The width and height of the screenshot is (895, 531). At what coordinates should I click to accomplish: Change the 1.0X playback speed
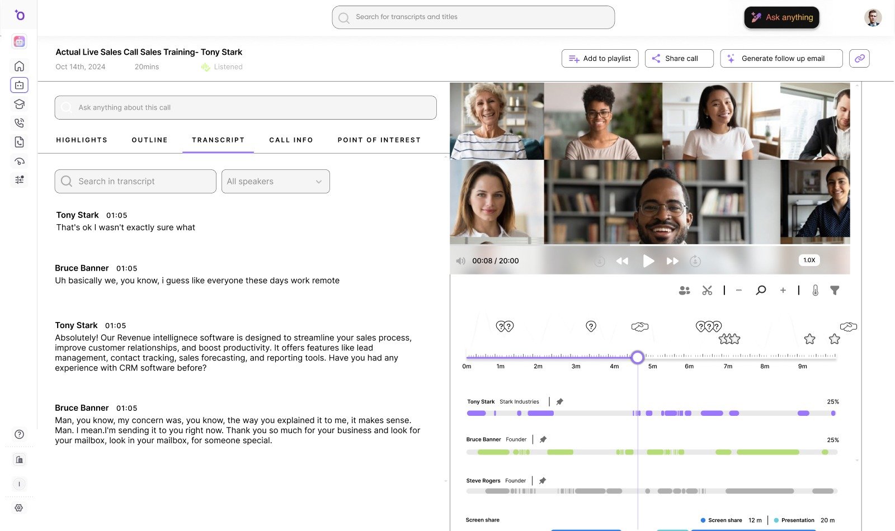809,260
